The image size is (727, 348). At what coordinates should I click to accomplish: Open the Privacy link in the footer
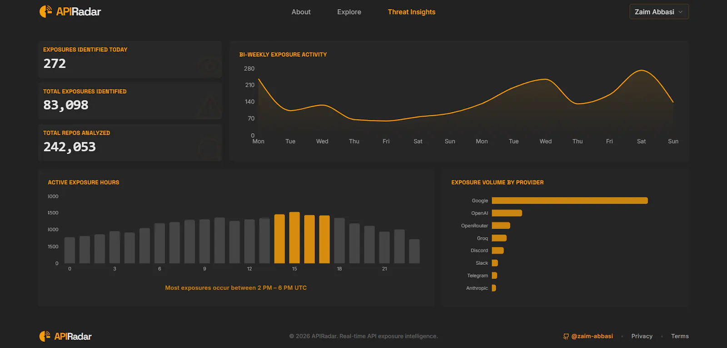pyautogui.click(x=642, y=336)
